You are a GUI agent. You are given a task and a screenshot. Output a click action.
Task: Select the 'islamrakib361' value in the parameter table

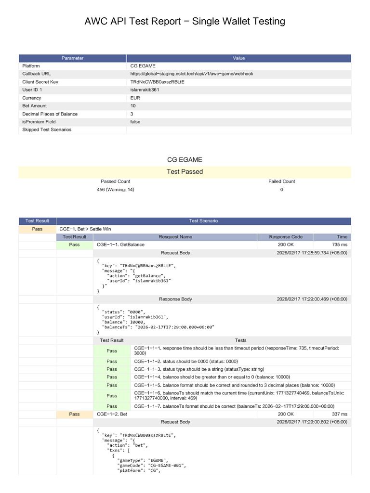(145, 90)
